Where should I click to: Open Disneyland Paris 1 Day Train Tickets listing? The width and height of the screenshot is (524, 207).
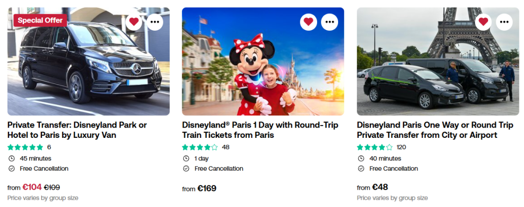[x=260, y=130]
